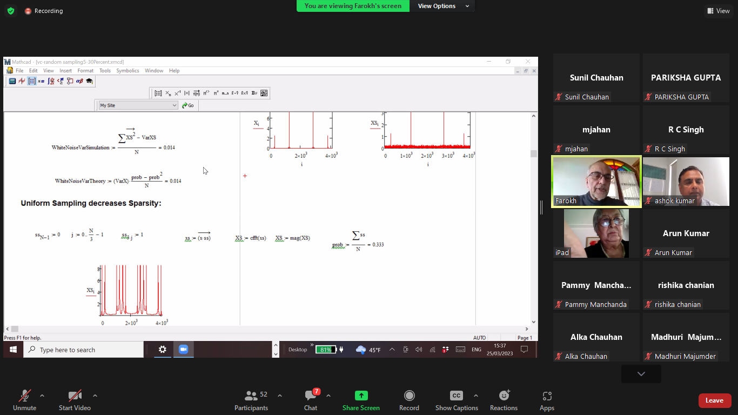Click the View button at top right
Screen dimensions: 738x415
pyautogui.click(x=718, y=11)
